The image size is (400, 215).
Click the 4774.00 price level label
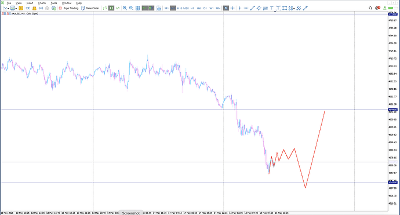point(393,14)
